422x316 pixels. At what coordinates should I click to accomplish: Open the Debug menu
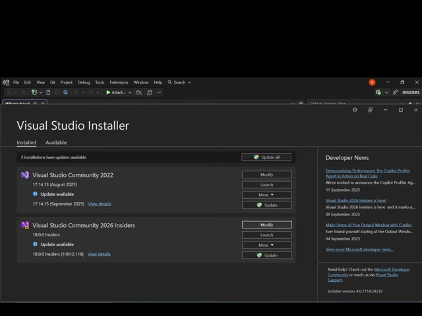84,82
